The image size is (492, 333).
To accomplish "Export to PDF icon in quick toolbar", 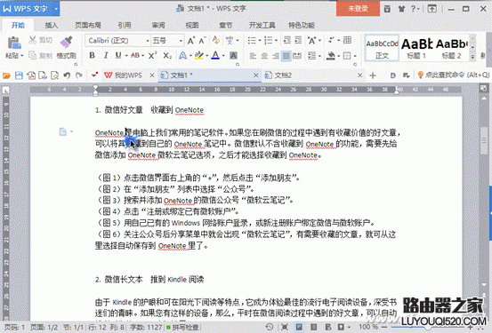I will click(31, 75).
